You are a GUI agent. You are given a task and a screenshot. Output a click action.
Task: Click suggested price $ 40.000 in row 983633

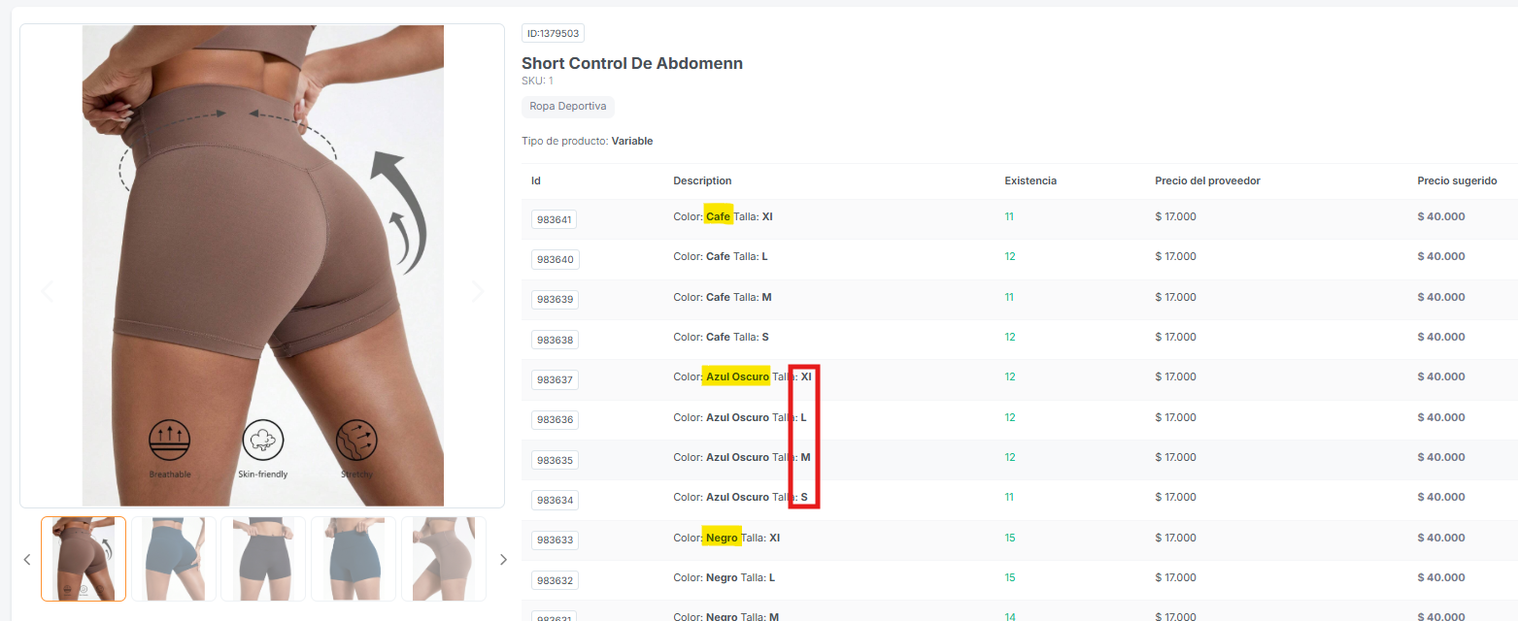coord(1441,538)
